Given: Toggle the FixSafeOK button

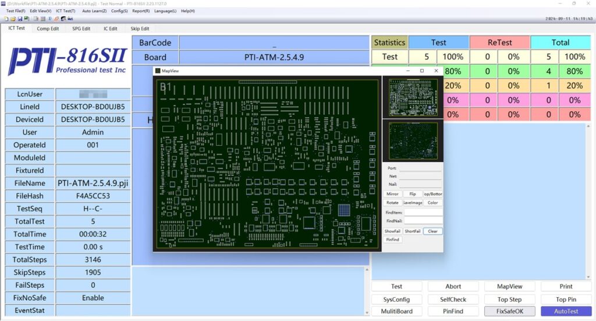Looking at the screenshot, I should [510, 311].
